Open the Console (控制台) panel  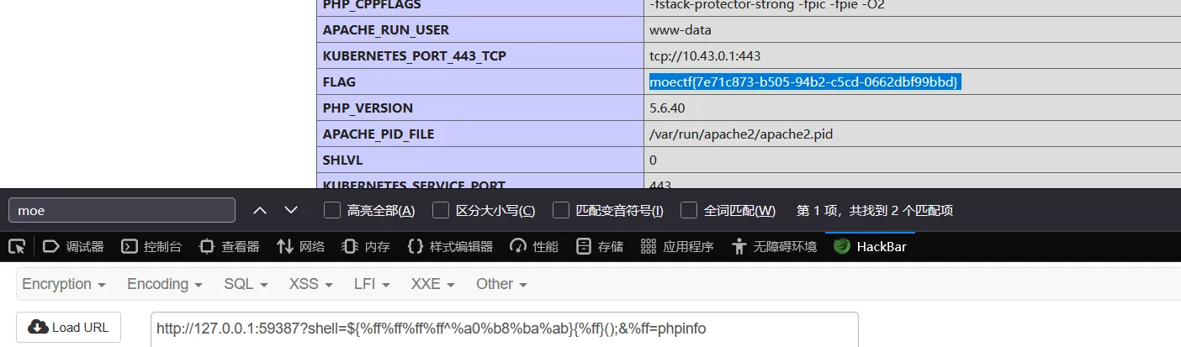pyautogui.click(x=151, y=246)
